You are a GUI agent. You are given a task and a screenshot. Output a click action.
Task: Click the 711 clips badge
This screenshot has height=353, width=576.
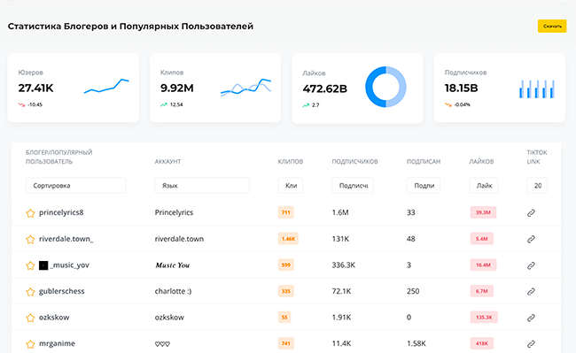tap(286, 212)
